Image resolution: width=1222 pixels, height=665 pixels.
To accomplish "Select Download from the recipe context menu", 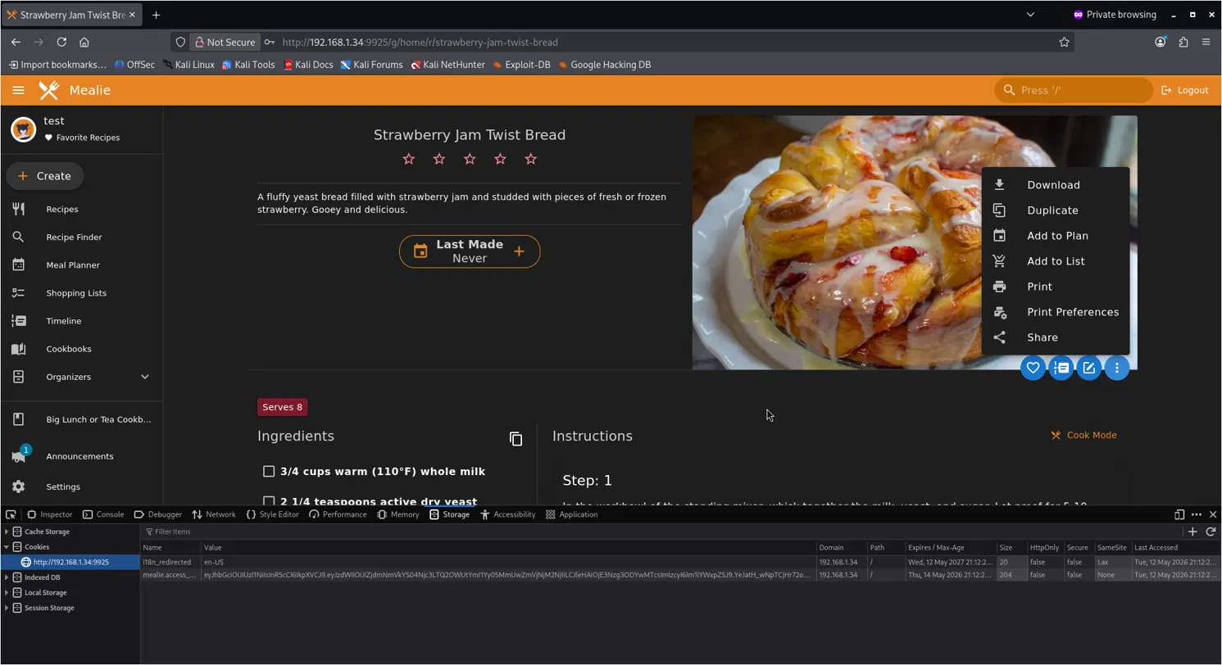I will [x=1056, y=185].
